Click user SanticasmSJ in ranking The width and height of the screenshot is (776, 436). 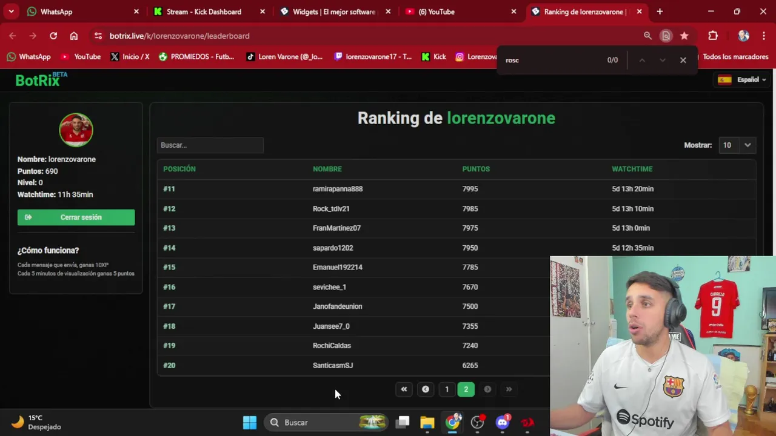333,366
